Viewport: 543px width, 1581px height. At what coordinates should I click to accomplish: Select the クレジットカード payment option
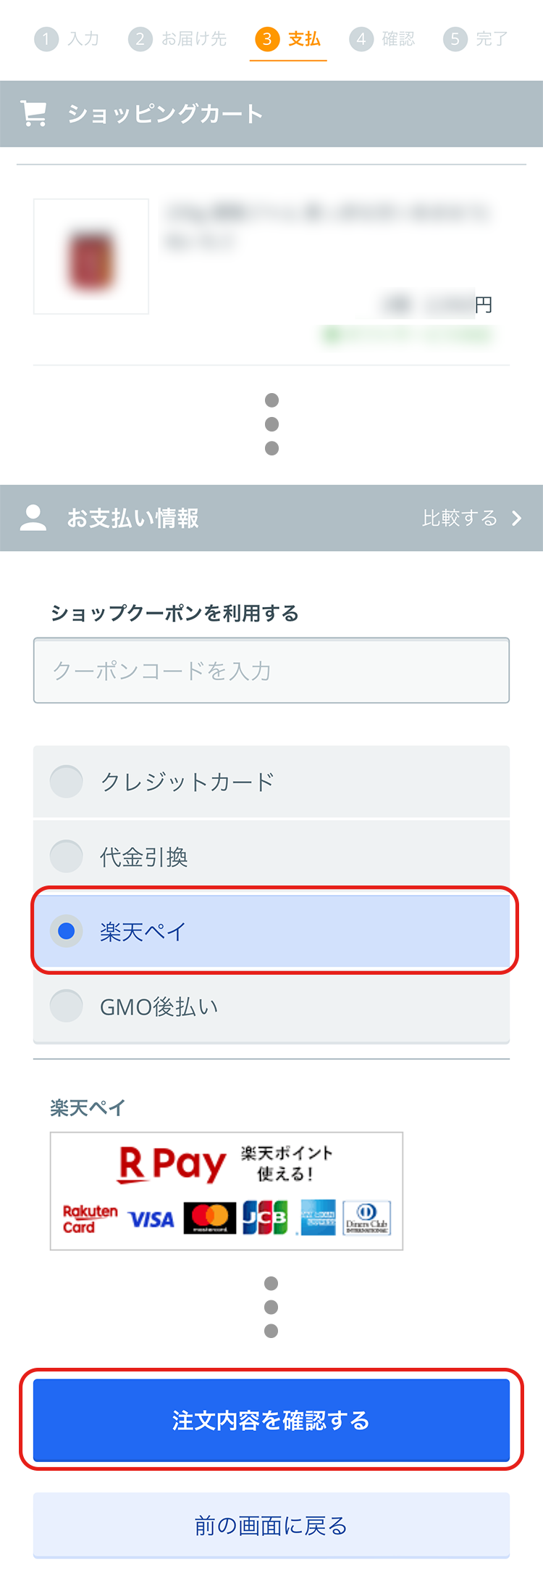click(67, 782)
